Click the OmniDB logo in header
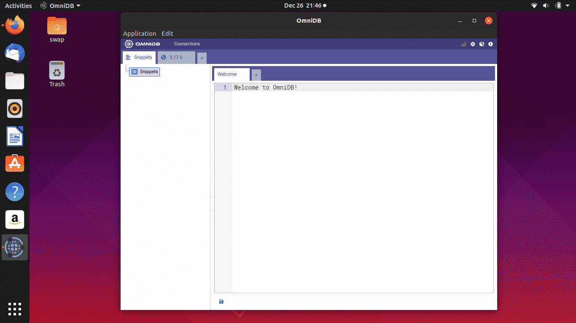Viewport: 576px width, 323px height. tap(142, 44)
